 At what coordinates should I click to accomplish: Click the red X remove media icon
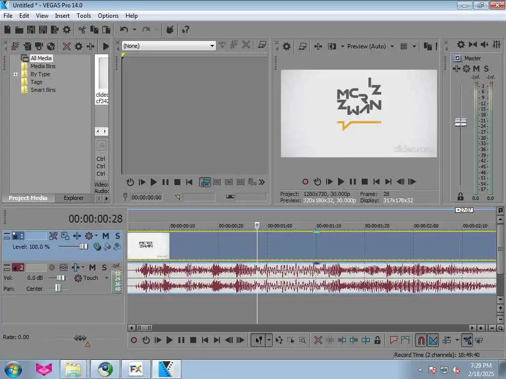click(x=67, y=46)
